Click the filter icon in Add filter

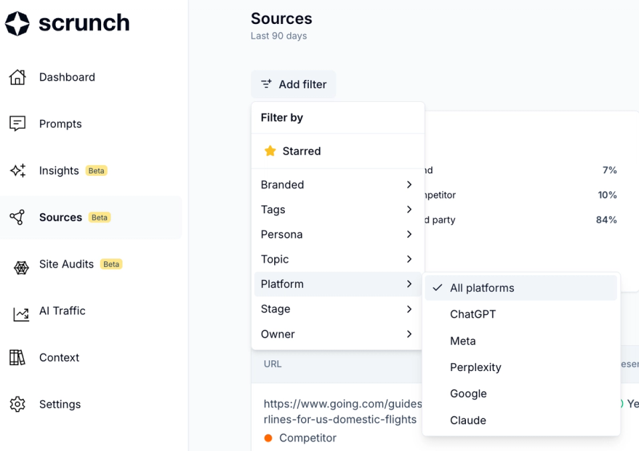266,84
